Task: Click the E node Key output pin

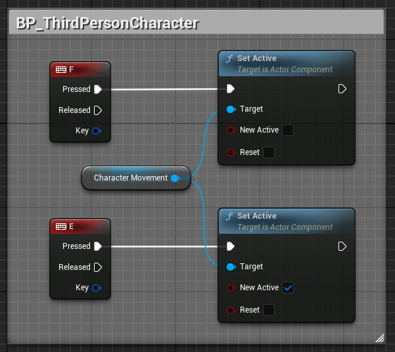Action: click(97, 288)
